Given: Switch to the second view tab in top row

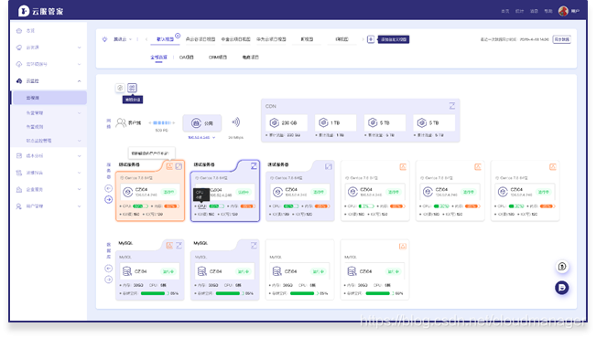Looking at the screenshot, I should tap(200, 39).
